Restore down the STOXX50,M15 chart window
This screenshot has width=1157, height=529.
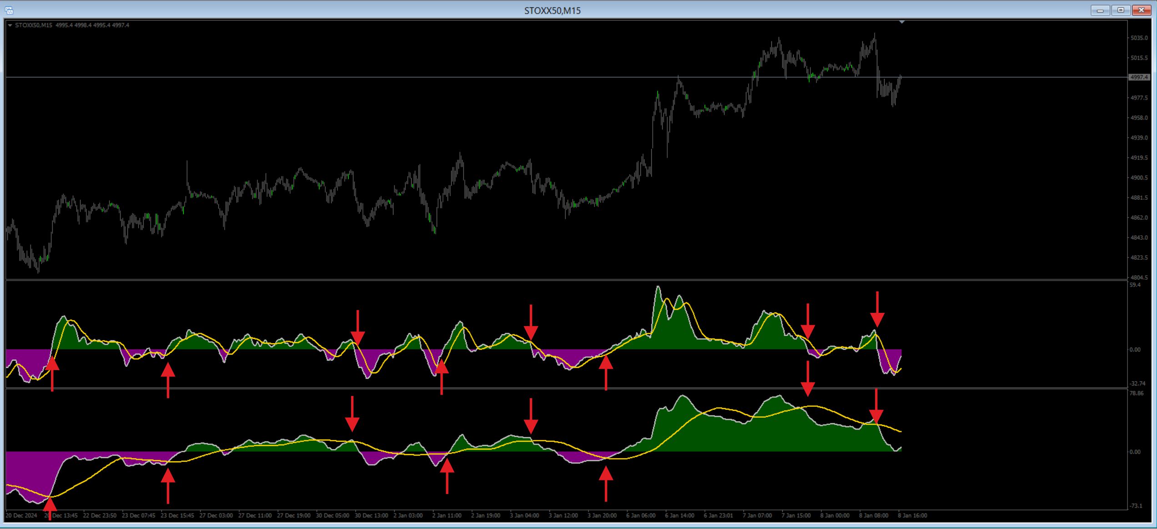1121,10
